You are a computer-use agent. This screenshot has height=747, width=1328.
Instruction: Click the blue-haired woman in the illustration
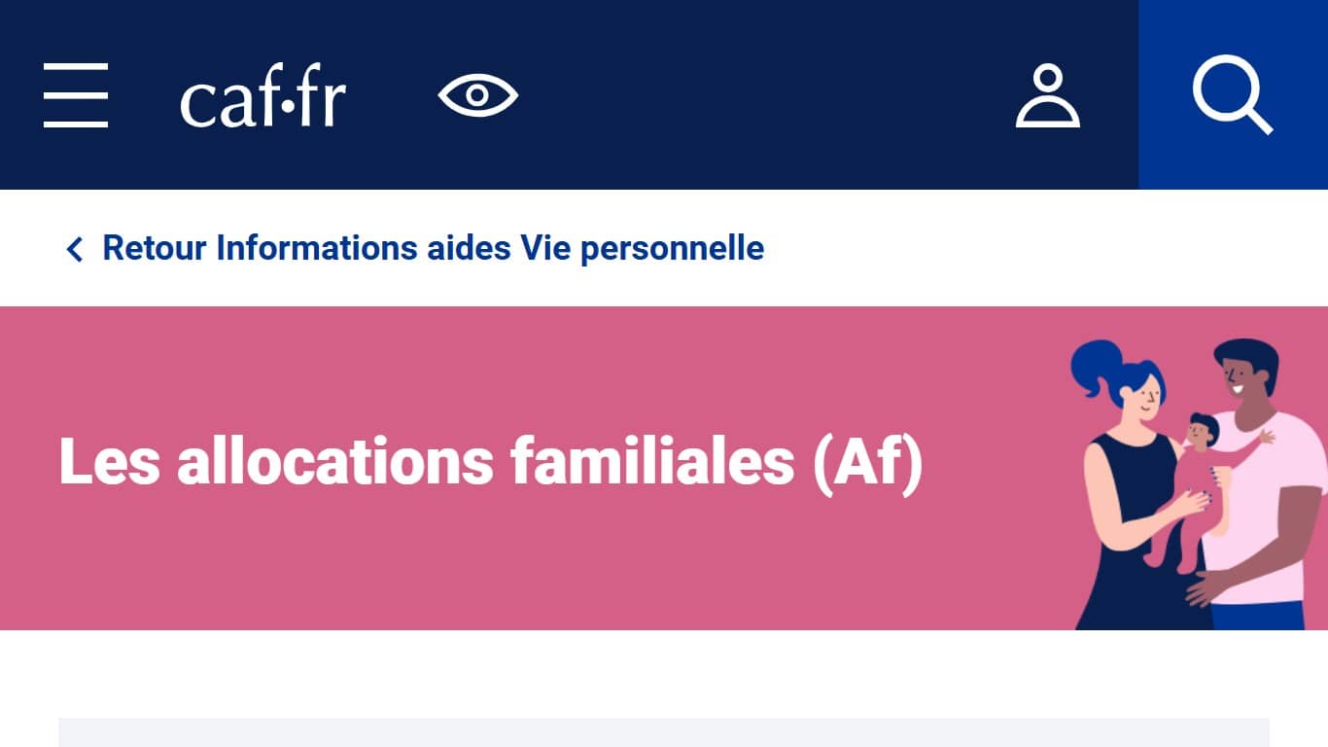pos(1128,506)
